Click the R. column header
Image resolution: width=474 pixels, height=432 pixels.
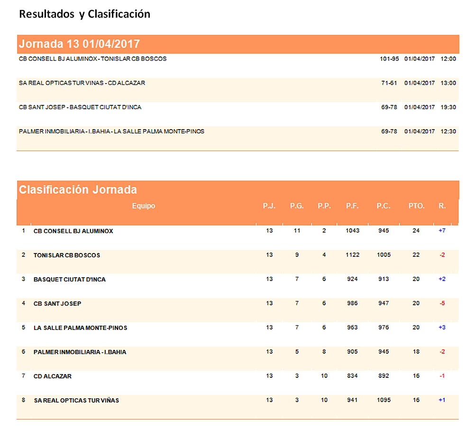442,206
